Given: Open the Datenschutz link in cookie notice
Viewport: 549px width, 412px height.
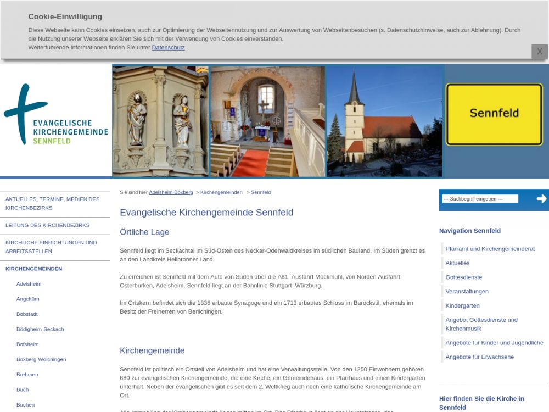Looking at the screenshot, I should [x=168, y=48].
